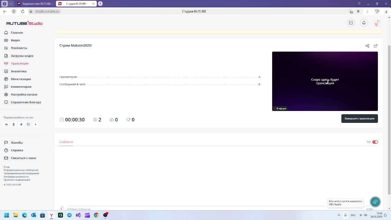This screenshot has height=220, width=391.
Task: Toggle the Чат switch off
Action: point(375,142)
